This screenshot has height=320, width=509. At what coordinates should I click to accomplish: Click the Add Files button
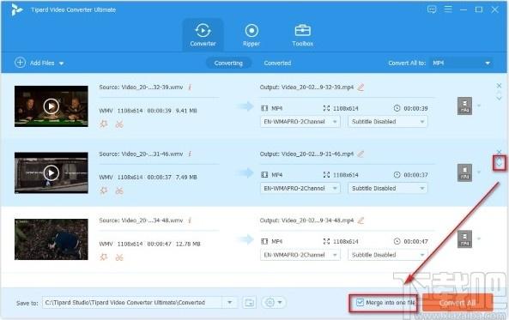[34, 63]
